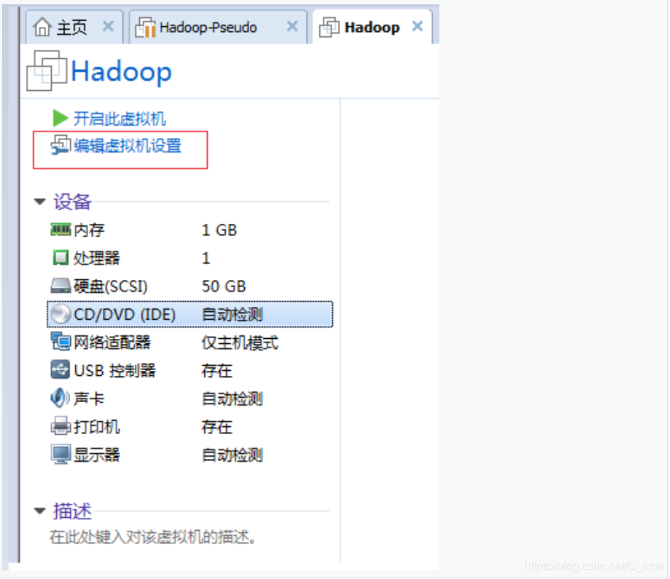
Task: Select the 内存 device row label
Action: (x=89, y=230)
